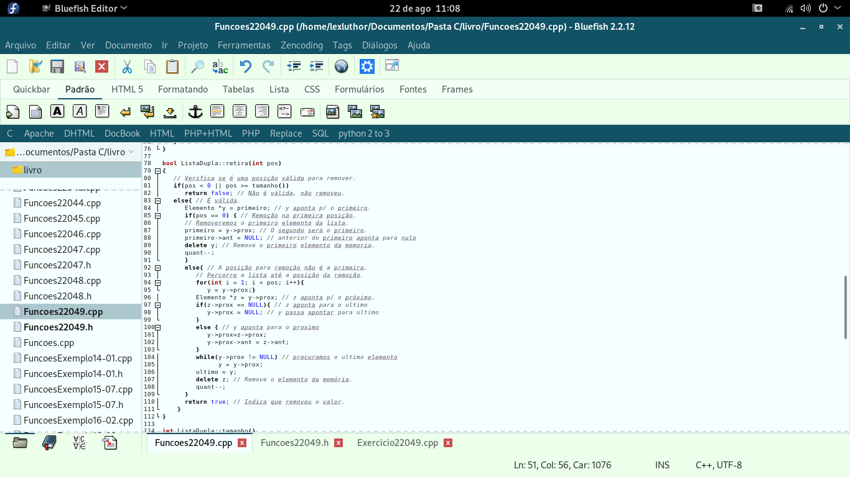850x477 pixels.
Task: Open multi-thumbnail icon with star
Action: coord(377,112)
